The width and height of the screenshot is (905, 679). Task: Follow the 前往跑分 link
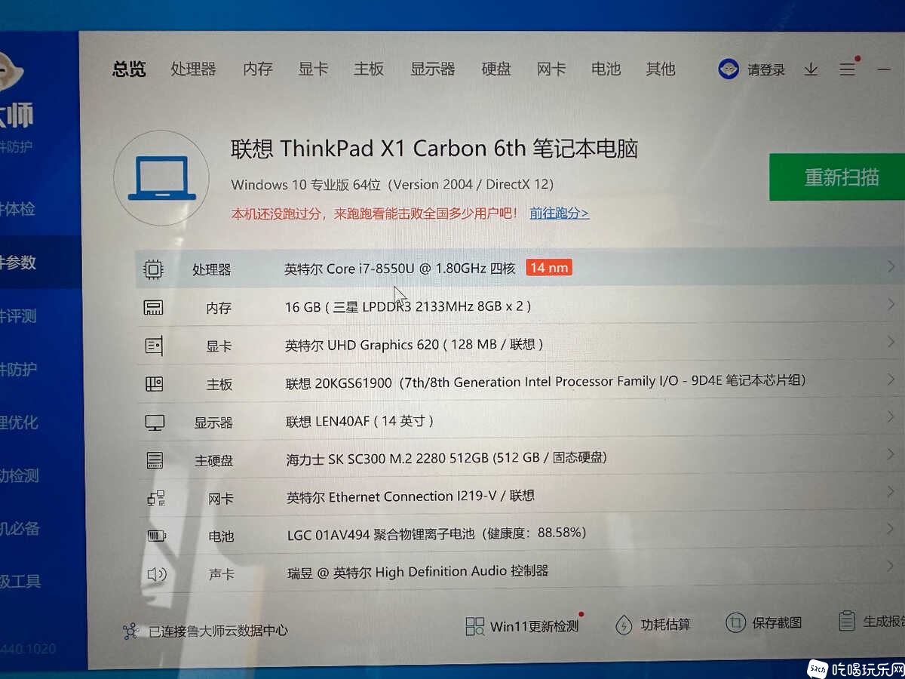tap(559, 214)
